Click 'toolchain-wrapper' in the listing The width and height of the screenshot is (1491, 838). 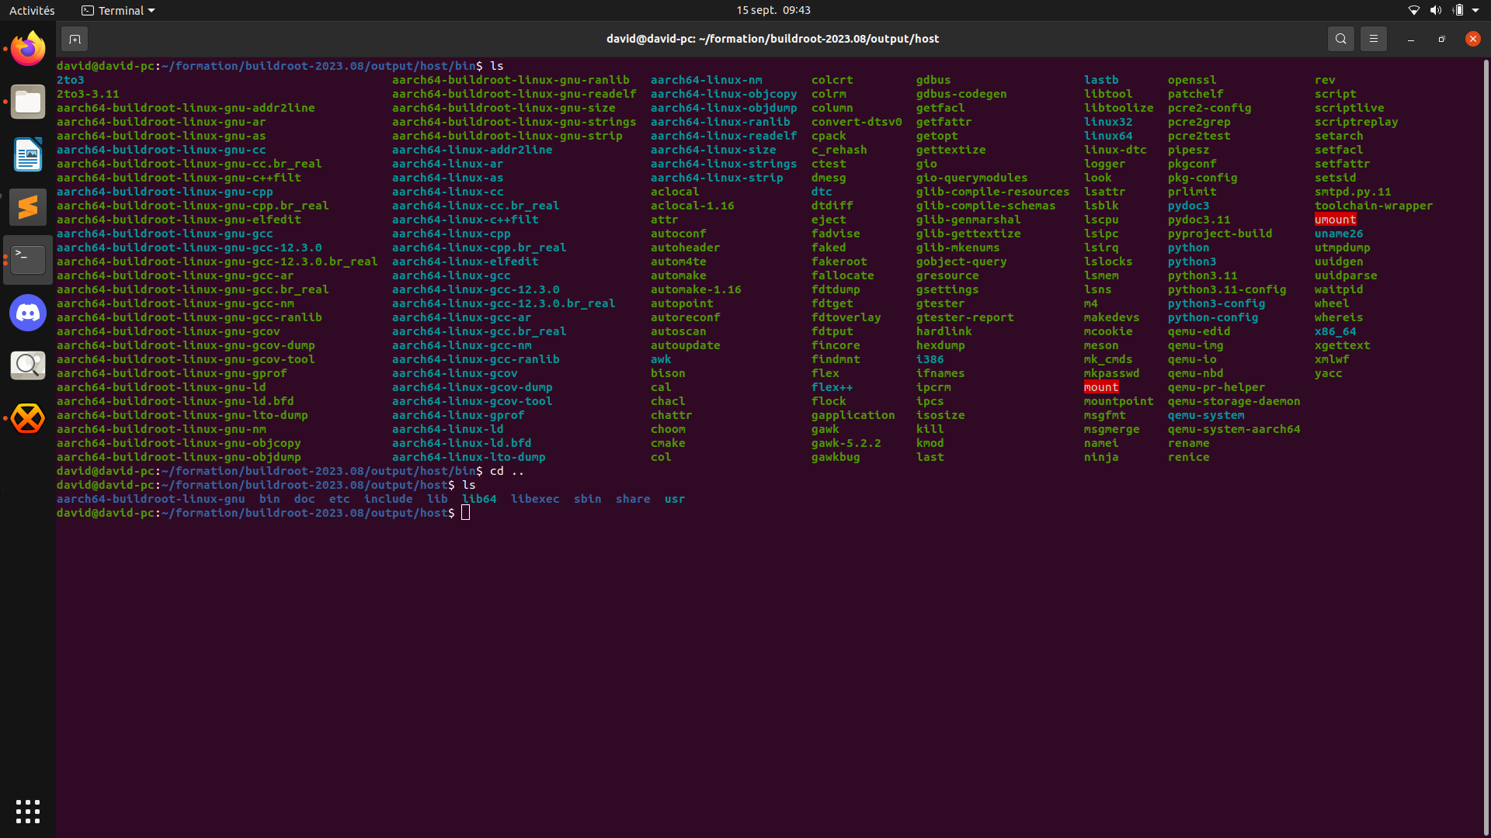click(1373, 206)
